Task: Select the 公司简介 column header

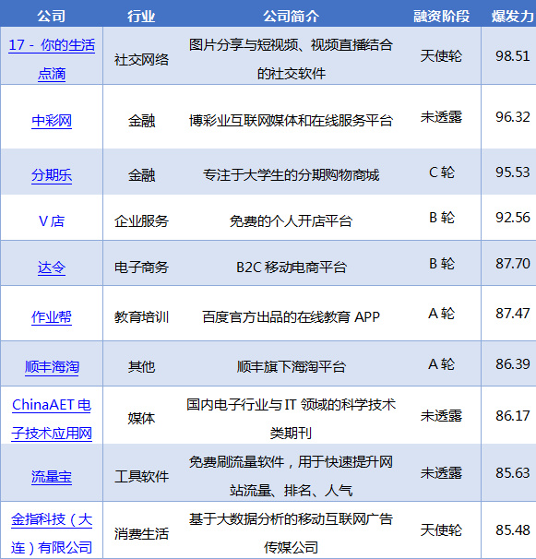Action: (291, 16)
